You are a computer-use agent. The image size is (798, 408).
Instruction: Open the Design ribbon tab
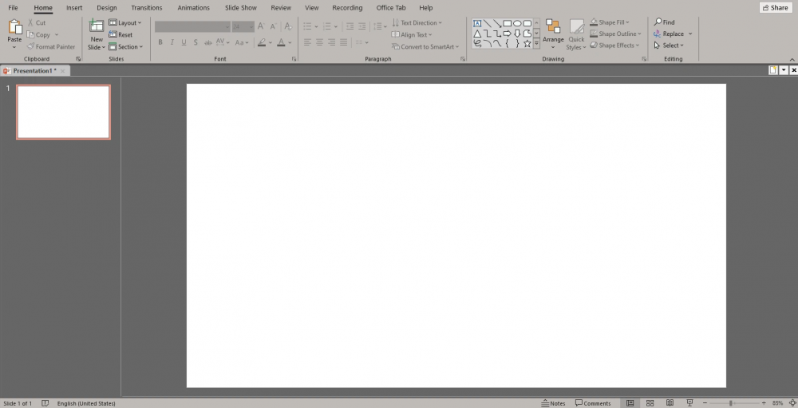tap(107, 8)
